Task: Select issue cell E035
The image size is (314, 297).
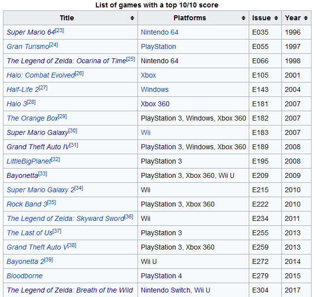Action: point(266,32)
